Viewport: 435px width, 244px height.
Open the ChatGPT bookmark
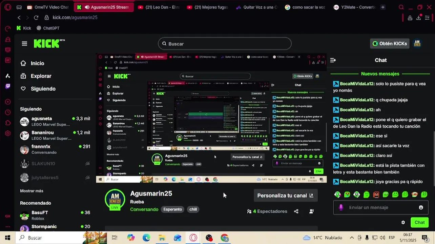pyautogui.click(x=48, y=28)
